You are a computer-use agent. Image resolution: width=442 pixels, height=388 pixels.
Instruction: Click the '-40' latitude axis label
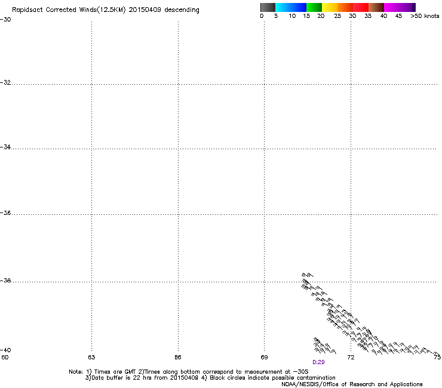(x=5, y=350)
